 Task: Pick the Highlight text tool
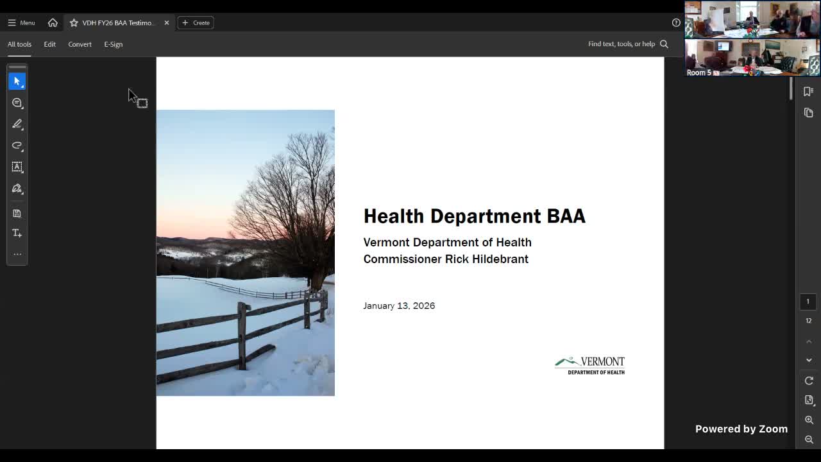click(17, 124)
